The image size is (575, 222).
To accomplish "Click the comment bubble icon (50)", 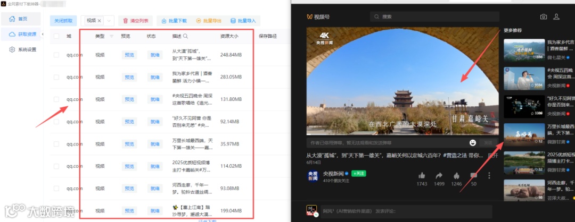I will coord(474,176).
